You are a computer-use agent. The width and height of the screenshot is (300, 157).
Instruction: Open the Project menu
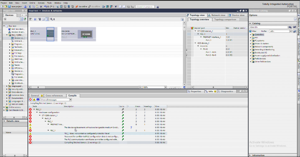pyautogui.click(x=4, y=3)
